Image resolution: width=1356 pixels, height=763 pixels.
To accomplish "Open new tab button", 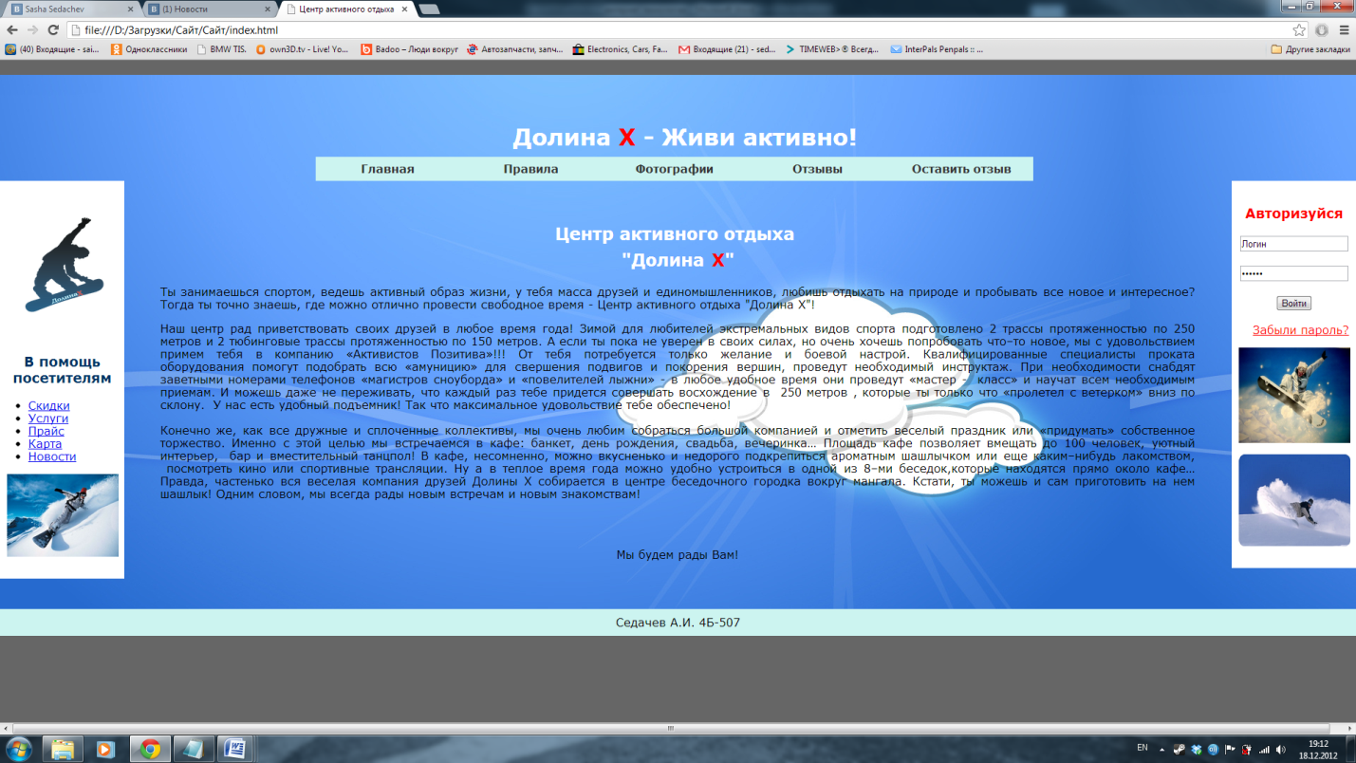I will [429, 9].
